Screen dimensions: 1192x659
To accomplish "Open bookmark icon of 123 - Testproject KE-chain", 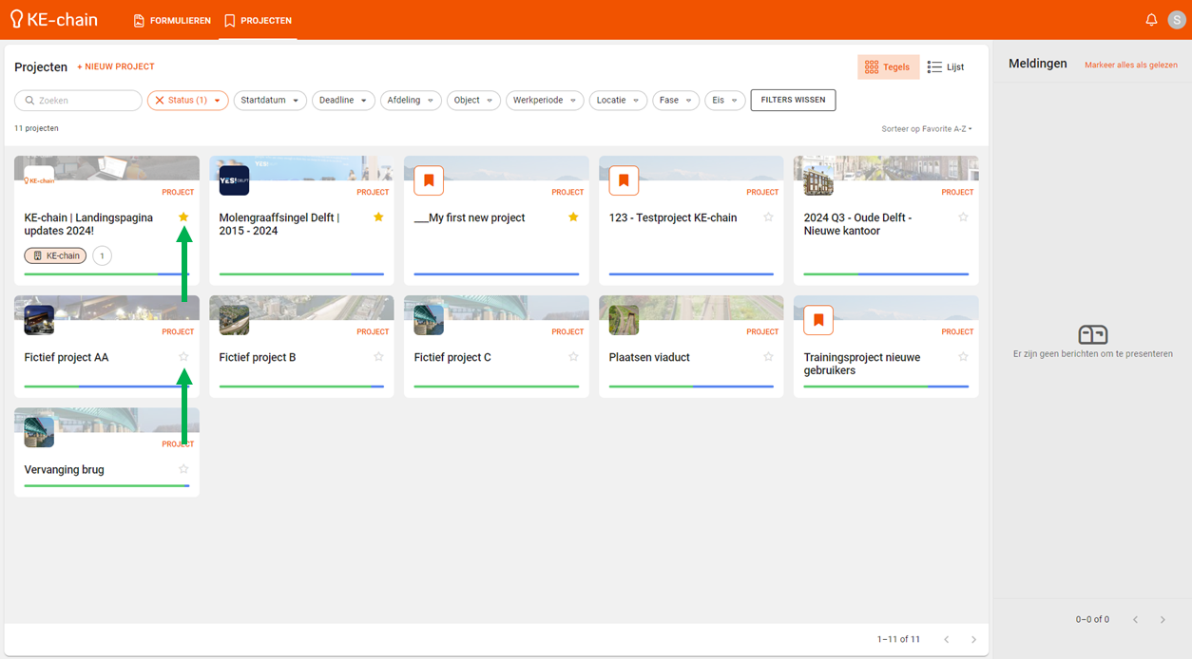I will coord(624,180).
